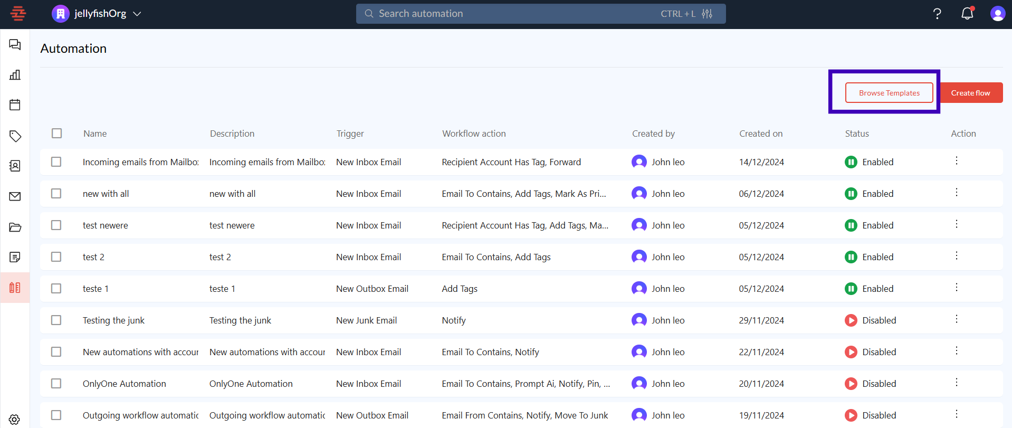This screenshot has height=428, width=1012.
Task: Open the settings gear icon in sidebar
Action: coord(15,419)
